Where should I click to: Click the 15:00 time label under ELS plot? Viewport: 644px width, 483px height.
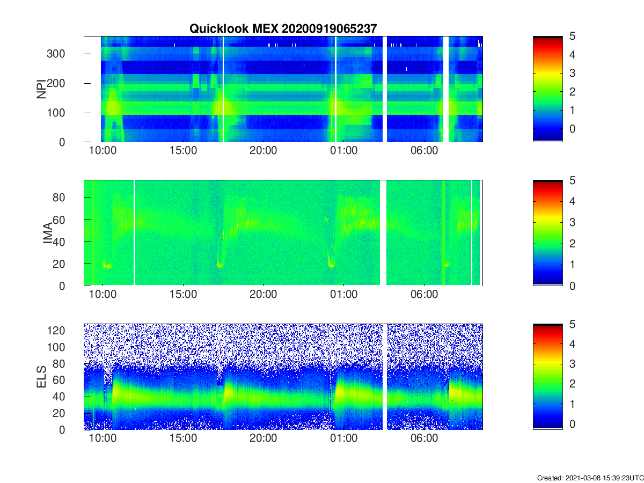click(x=183, y=438)
